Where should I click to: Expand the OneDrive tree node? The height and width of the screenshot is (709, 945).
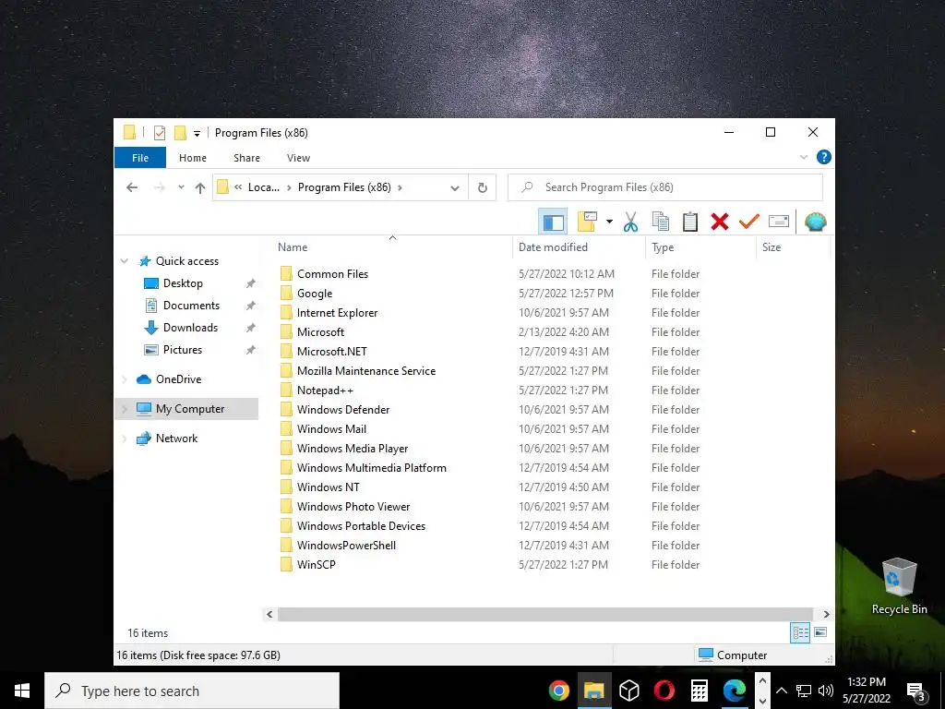coord(125,379)
